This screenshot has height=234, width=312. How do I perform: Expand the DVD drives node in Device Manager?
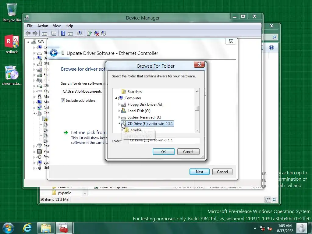34,64
